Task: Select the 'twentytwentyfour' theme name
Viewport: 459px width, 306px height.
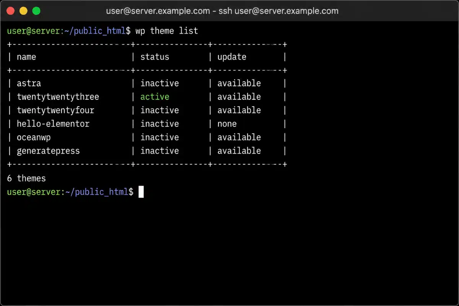Action: click(55, 110)
